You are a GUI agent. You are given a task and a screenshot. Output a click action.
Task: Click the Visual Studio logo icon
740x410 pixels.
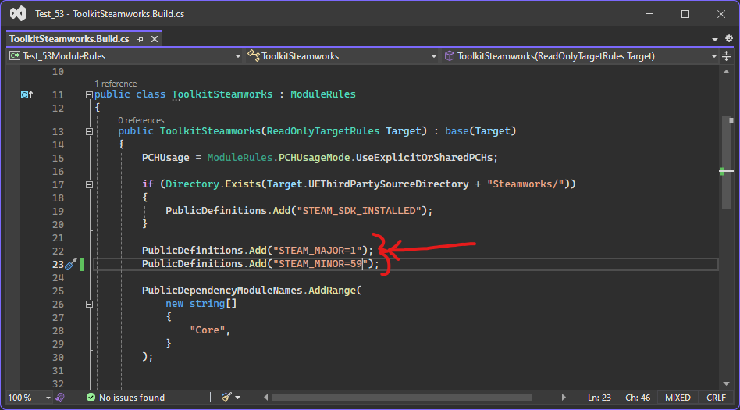16,14
